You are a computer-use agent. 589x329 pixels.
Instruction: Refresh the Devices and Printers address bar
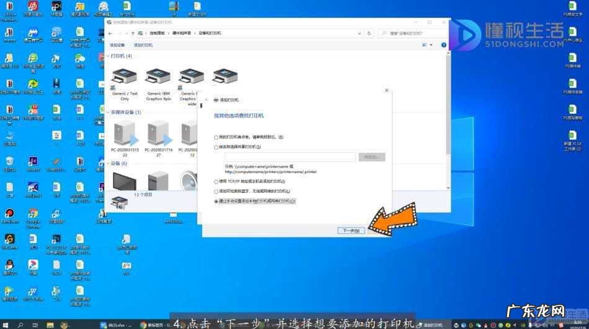coord(369,33)
